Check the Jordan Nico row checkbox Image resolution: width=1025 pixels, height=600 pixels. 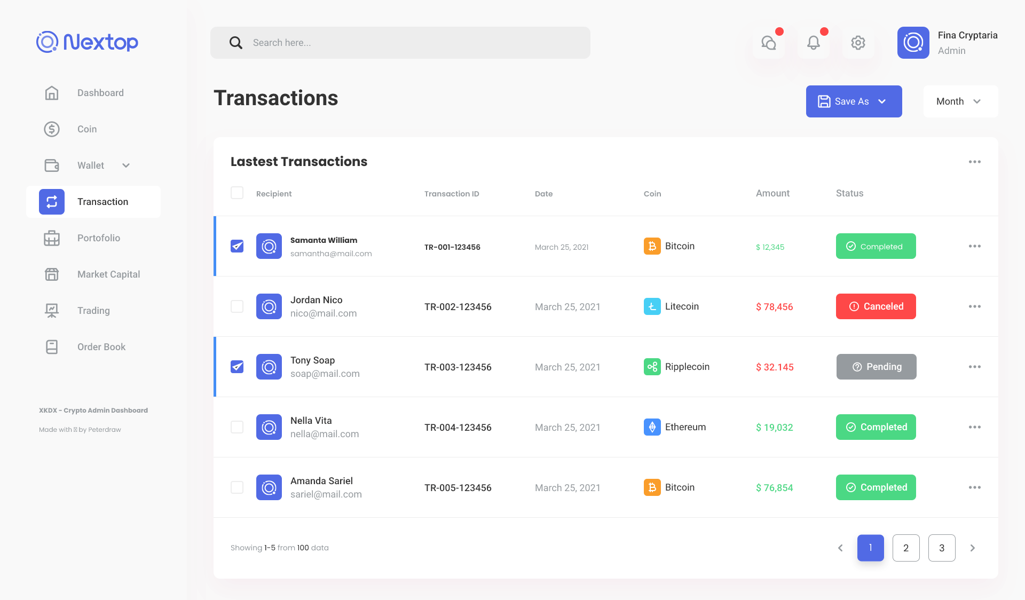(237, 306)
